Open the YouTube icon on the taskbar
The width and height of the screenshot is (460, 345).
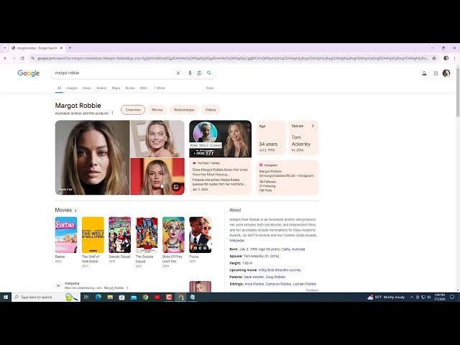[x=157, y=297]
